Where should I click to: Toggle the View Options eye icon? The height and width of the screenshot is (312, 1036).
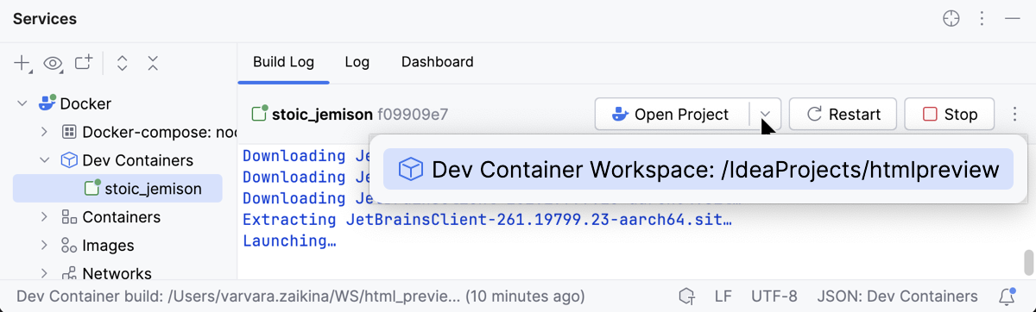[x=54, y=63]
